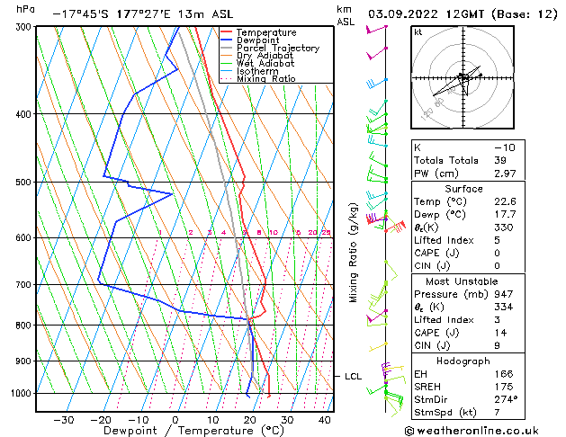Click the Most Unstable theta-e value 334
The image size is (566, 437).
(504, 308)
